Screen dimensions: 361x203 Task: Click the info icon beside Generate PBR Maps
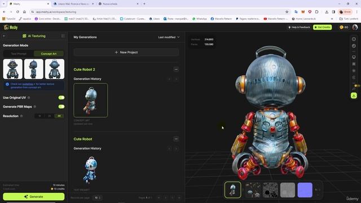point(35,107)
